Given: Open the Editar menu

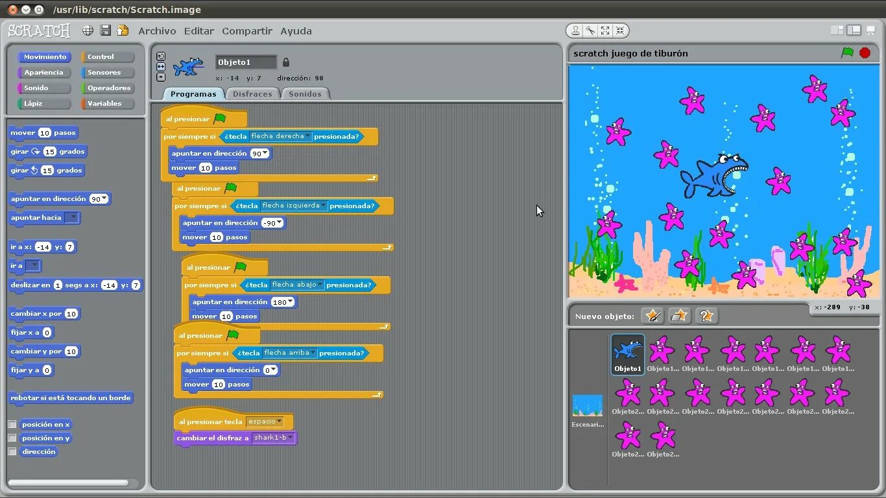Looking at the screenshot, I should (199, 30).
